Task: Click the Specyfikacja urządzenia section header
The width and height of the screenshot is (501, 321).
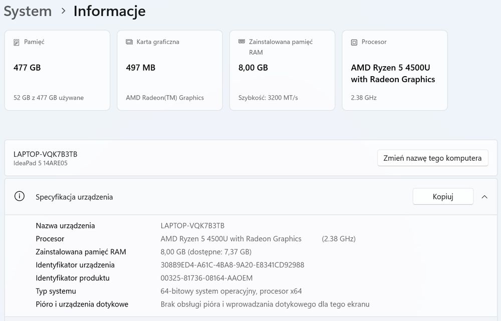Action: (74, 197)
